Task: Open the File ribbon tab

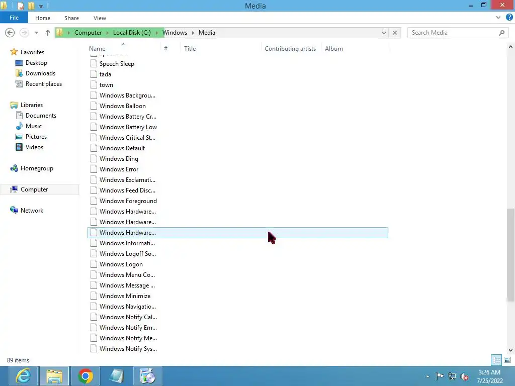Action: [14, 18]
